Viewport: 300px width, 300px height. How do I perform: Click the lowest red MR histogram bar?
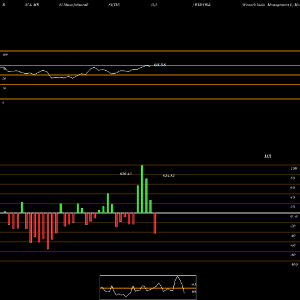tap(48, 231)
